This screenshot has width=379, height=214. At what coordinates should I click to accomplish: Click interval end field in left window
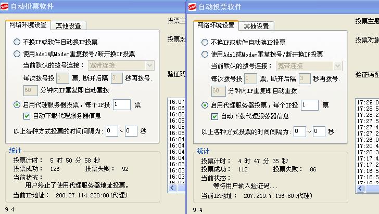[131, 131]
